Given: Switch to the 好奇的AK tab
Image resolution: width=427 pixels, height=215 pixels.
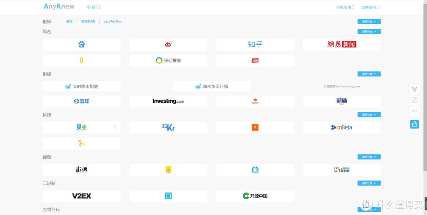Looking at the screenshot, I should [88, 21].
